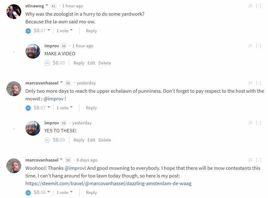
Task: Collapse stinawog's comment thread
Action: point(258,6)
